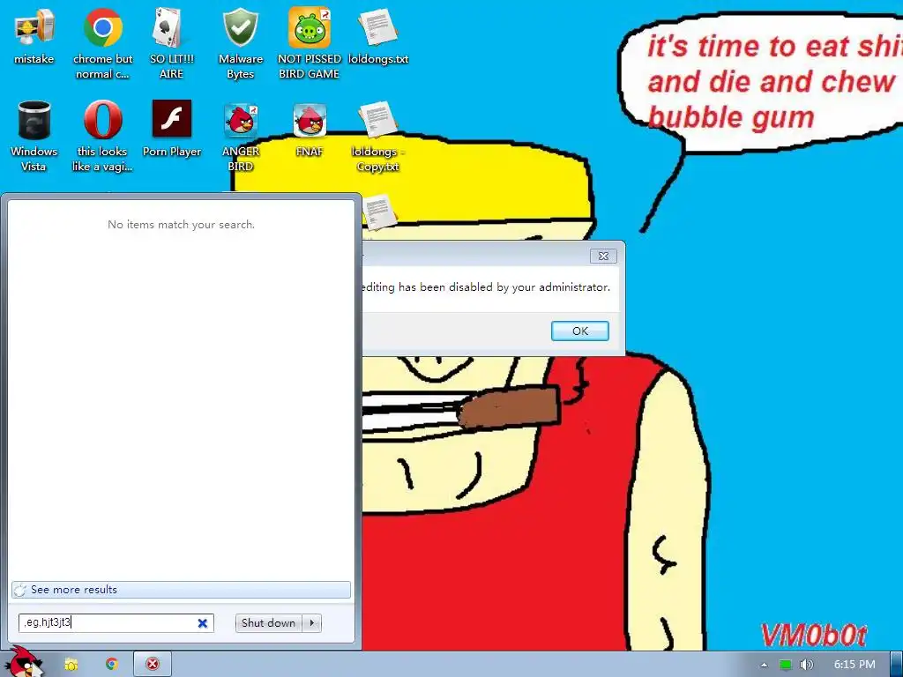Click the green tray icon in notification area
Screen dimensions: 903x677
[786, 665]
